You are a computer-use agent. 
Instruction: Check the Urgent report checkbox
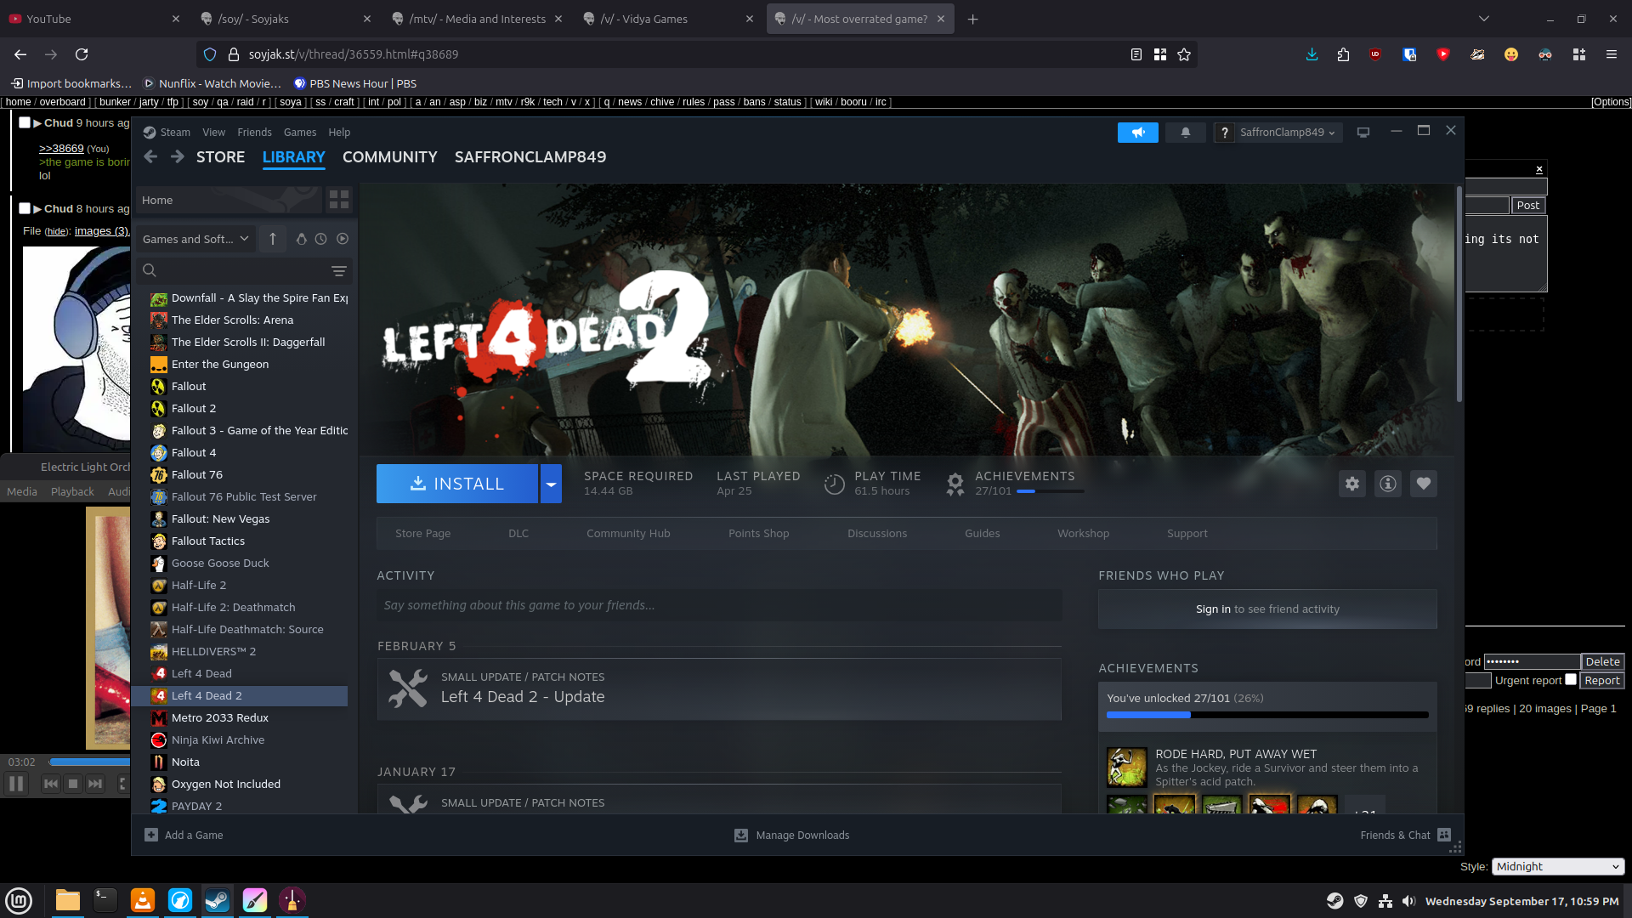[1570, 679]
